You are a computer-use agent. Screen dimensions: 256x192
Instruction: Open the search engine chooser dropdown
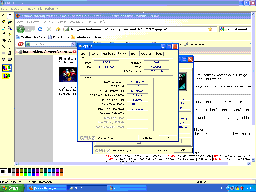(223, 29)
